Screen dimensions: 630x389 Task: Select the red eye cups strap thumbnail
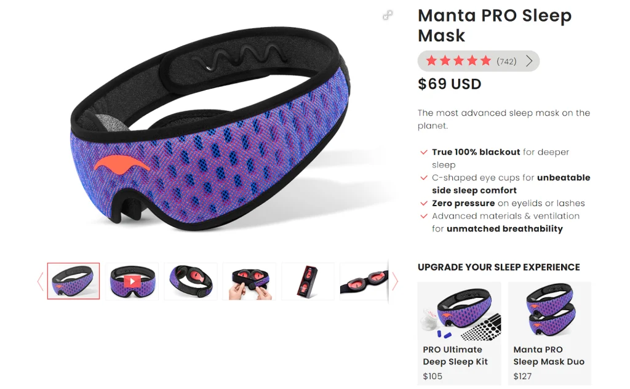[x=364, y=281]
